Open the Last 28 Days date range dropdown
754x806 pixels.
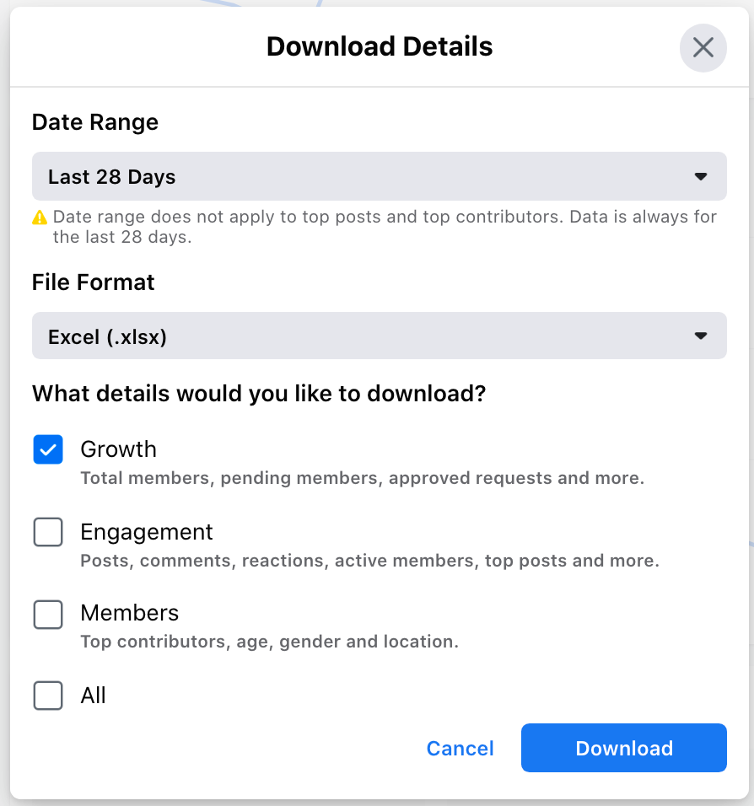point(379,176)
